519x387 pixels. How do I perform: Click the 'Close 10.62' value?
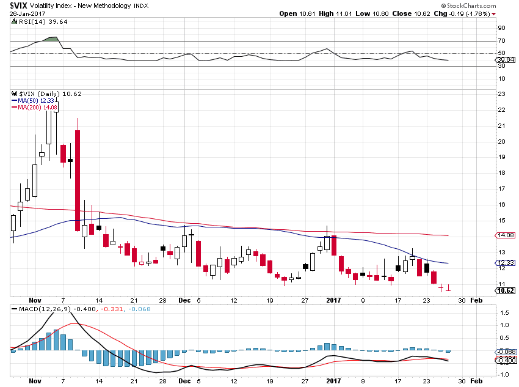click(411, 14)
